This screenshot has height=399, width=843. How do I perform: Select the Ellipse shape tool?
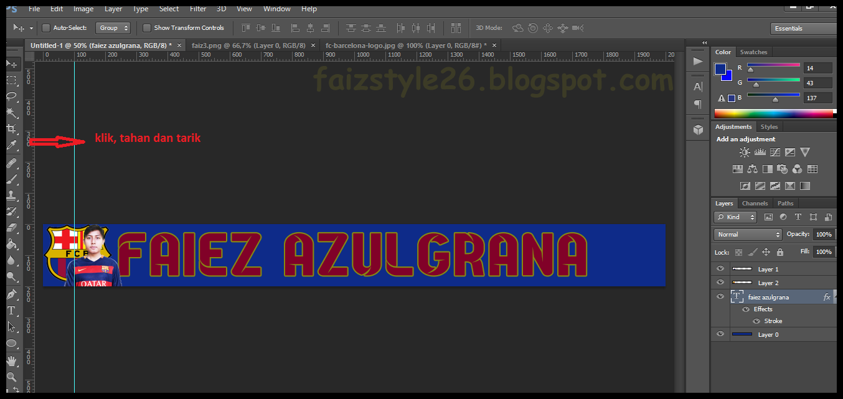pyautogui.click(x=12, y=343)
